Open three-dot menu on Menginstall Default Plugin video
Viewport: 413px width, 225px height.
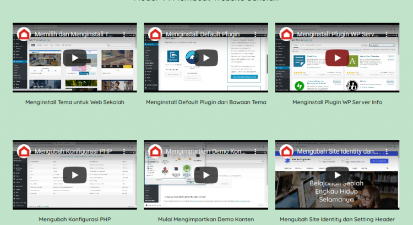point(257,34)
